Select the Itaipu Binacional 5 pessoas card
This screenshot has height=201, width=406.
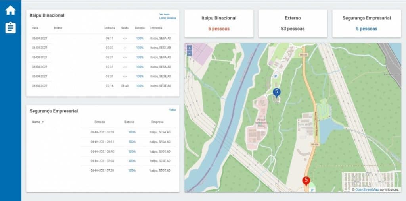(x=219, y=23)
